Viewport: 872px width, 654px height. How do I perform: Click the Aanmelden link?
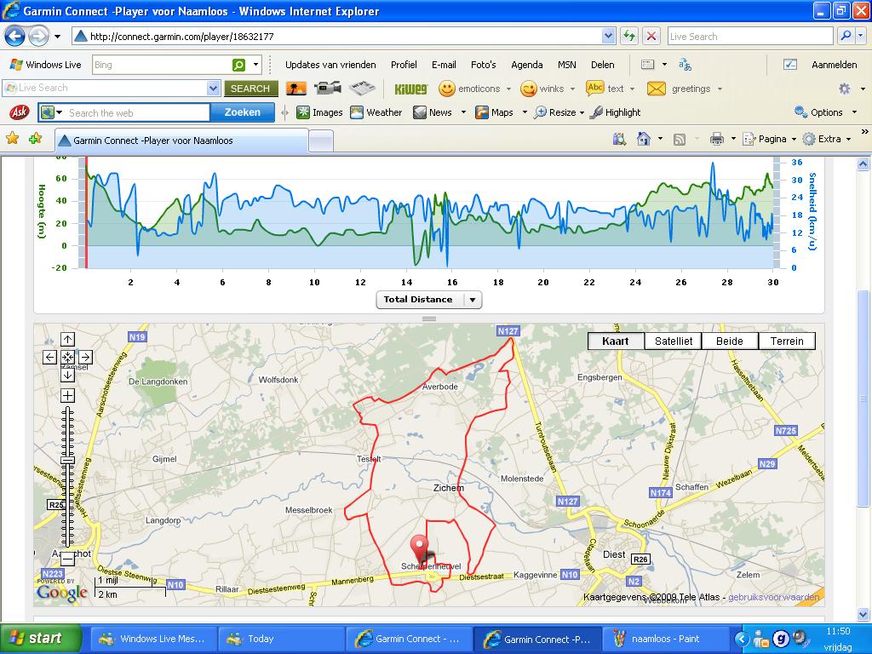click(834, 65)
